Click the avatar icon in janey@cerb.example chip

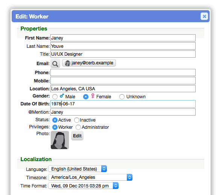[x=67, y=63]
